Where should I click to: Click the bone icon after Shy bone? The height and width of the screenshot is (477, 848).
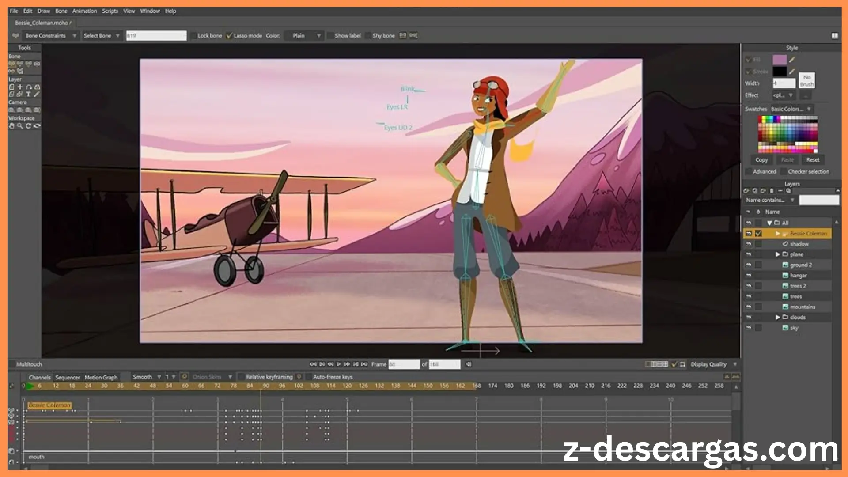click(x=403, y=35)
